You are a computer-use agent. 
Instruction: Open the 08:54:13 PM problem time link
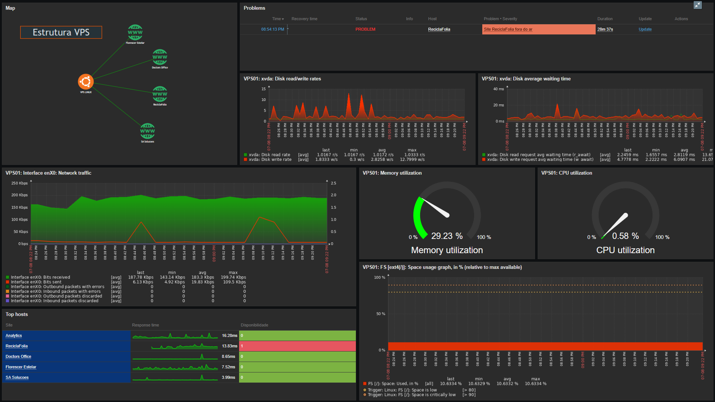(272, 29)
